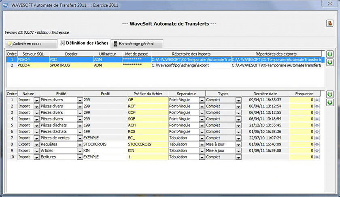Click Dossier column header

click(71, 54)
